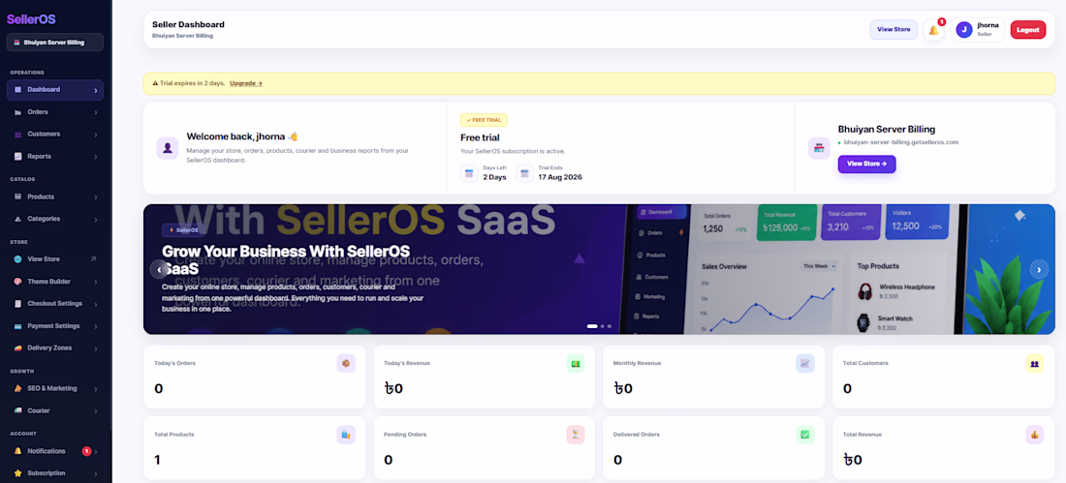Click purple View Store button in store card
This screenshot has width=1066, height=483.
tap(866, 164)
